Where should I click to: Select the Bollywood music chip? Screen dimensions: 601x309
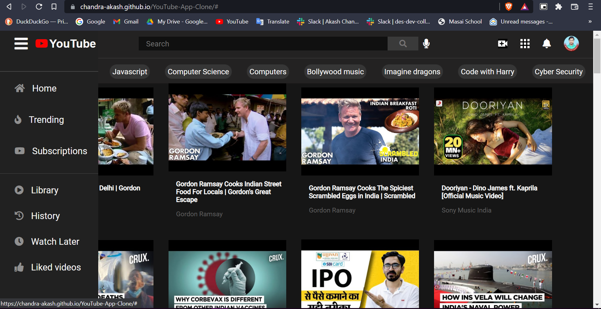click(335, 72)
